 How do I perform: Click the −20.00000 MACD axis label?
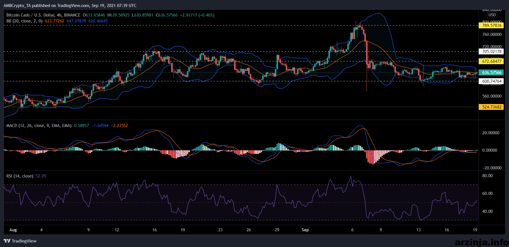tap(492, 168)
